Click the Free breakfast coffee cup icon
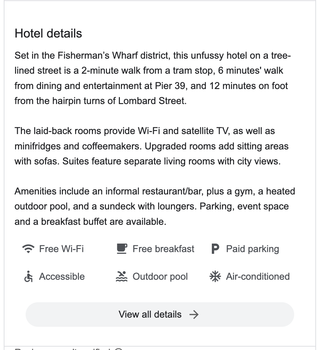The width and height of the screenshot is (328, 350). tap(122, 249)
